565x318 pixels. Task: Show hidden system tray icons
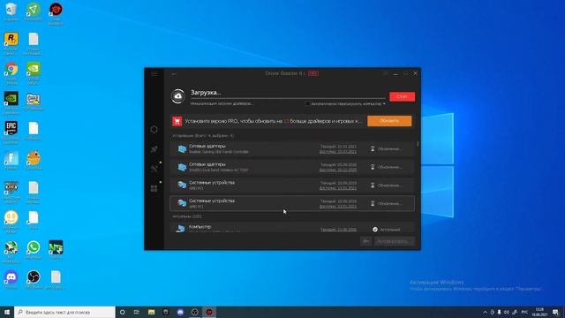pos(485,312)
